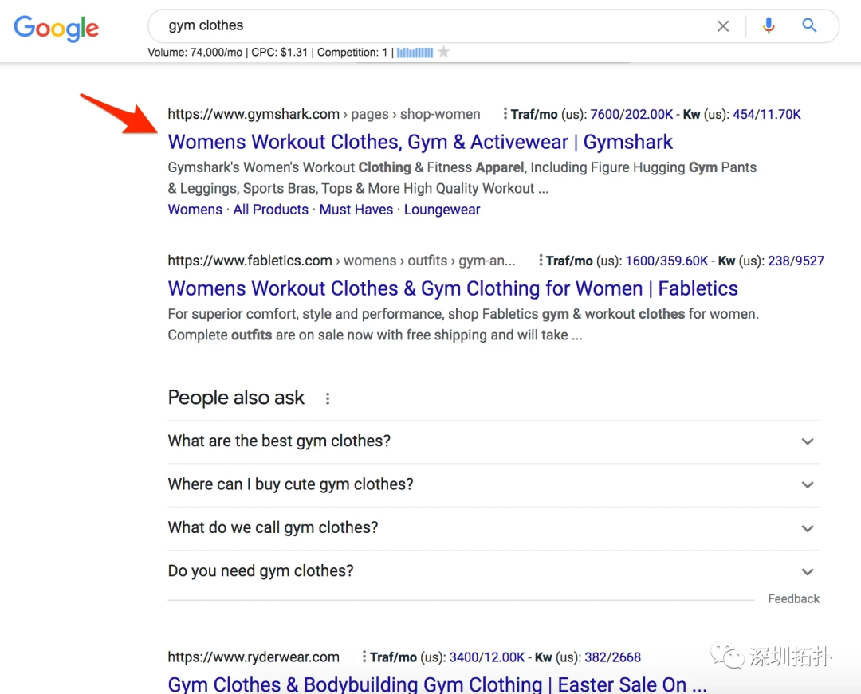
Task: Select the gymshark.com traffic value 7600/202.00K
Action: coord(631,114)
